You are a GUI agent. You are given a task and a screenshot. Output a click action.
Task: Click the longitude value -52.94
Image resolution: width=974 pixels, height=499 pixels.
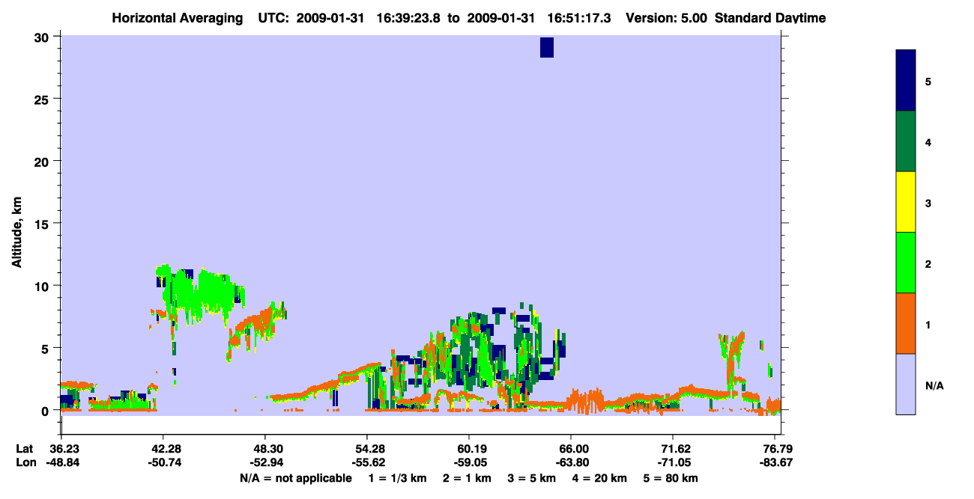[x=265, y=462]
